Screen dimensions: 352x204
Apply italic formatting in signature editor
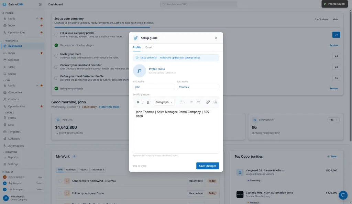coord(143,102)
